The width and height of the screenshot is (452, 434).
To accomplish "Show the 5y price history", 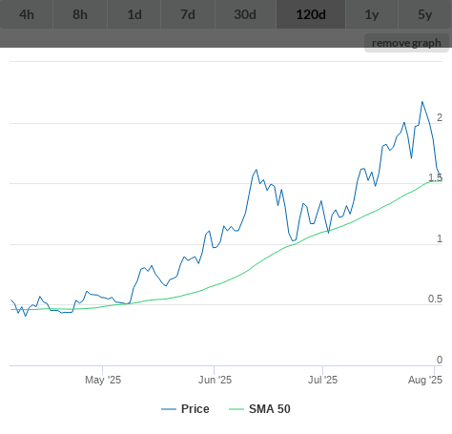I will pos(425,14).
